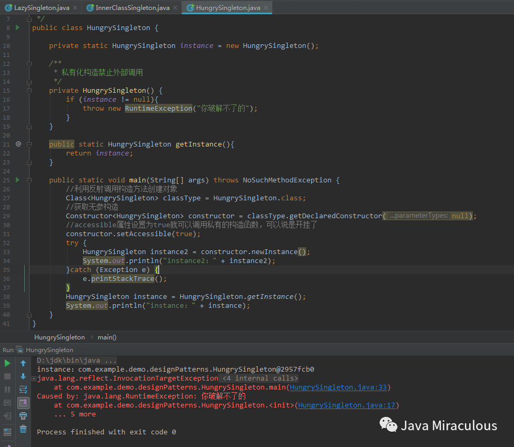Rerun HungrySingleton with the green play button

point(7,363)
